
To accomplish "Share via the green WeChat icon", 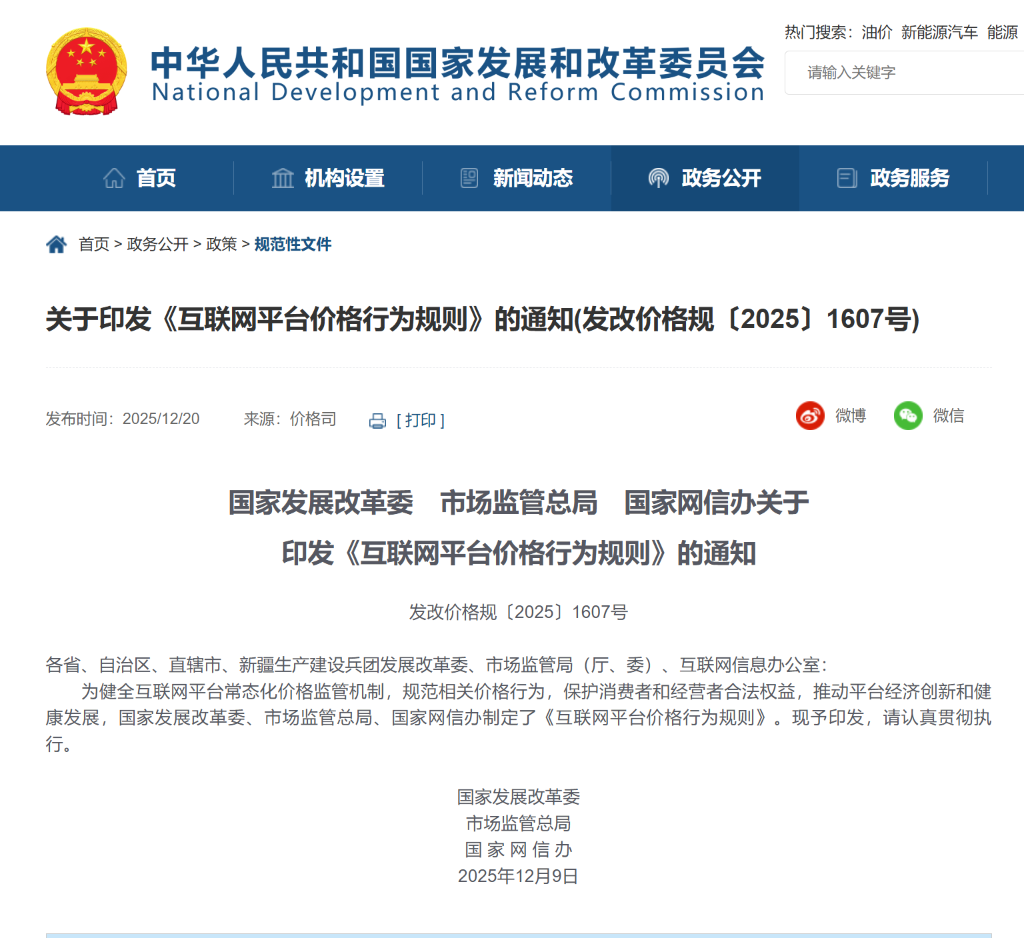I will coord(907,416).
